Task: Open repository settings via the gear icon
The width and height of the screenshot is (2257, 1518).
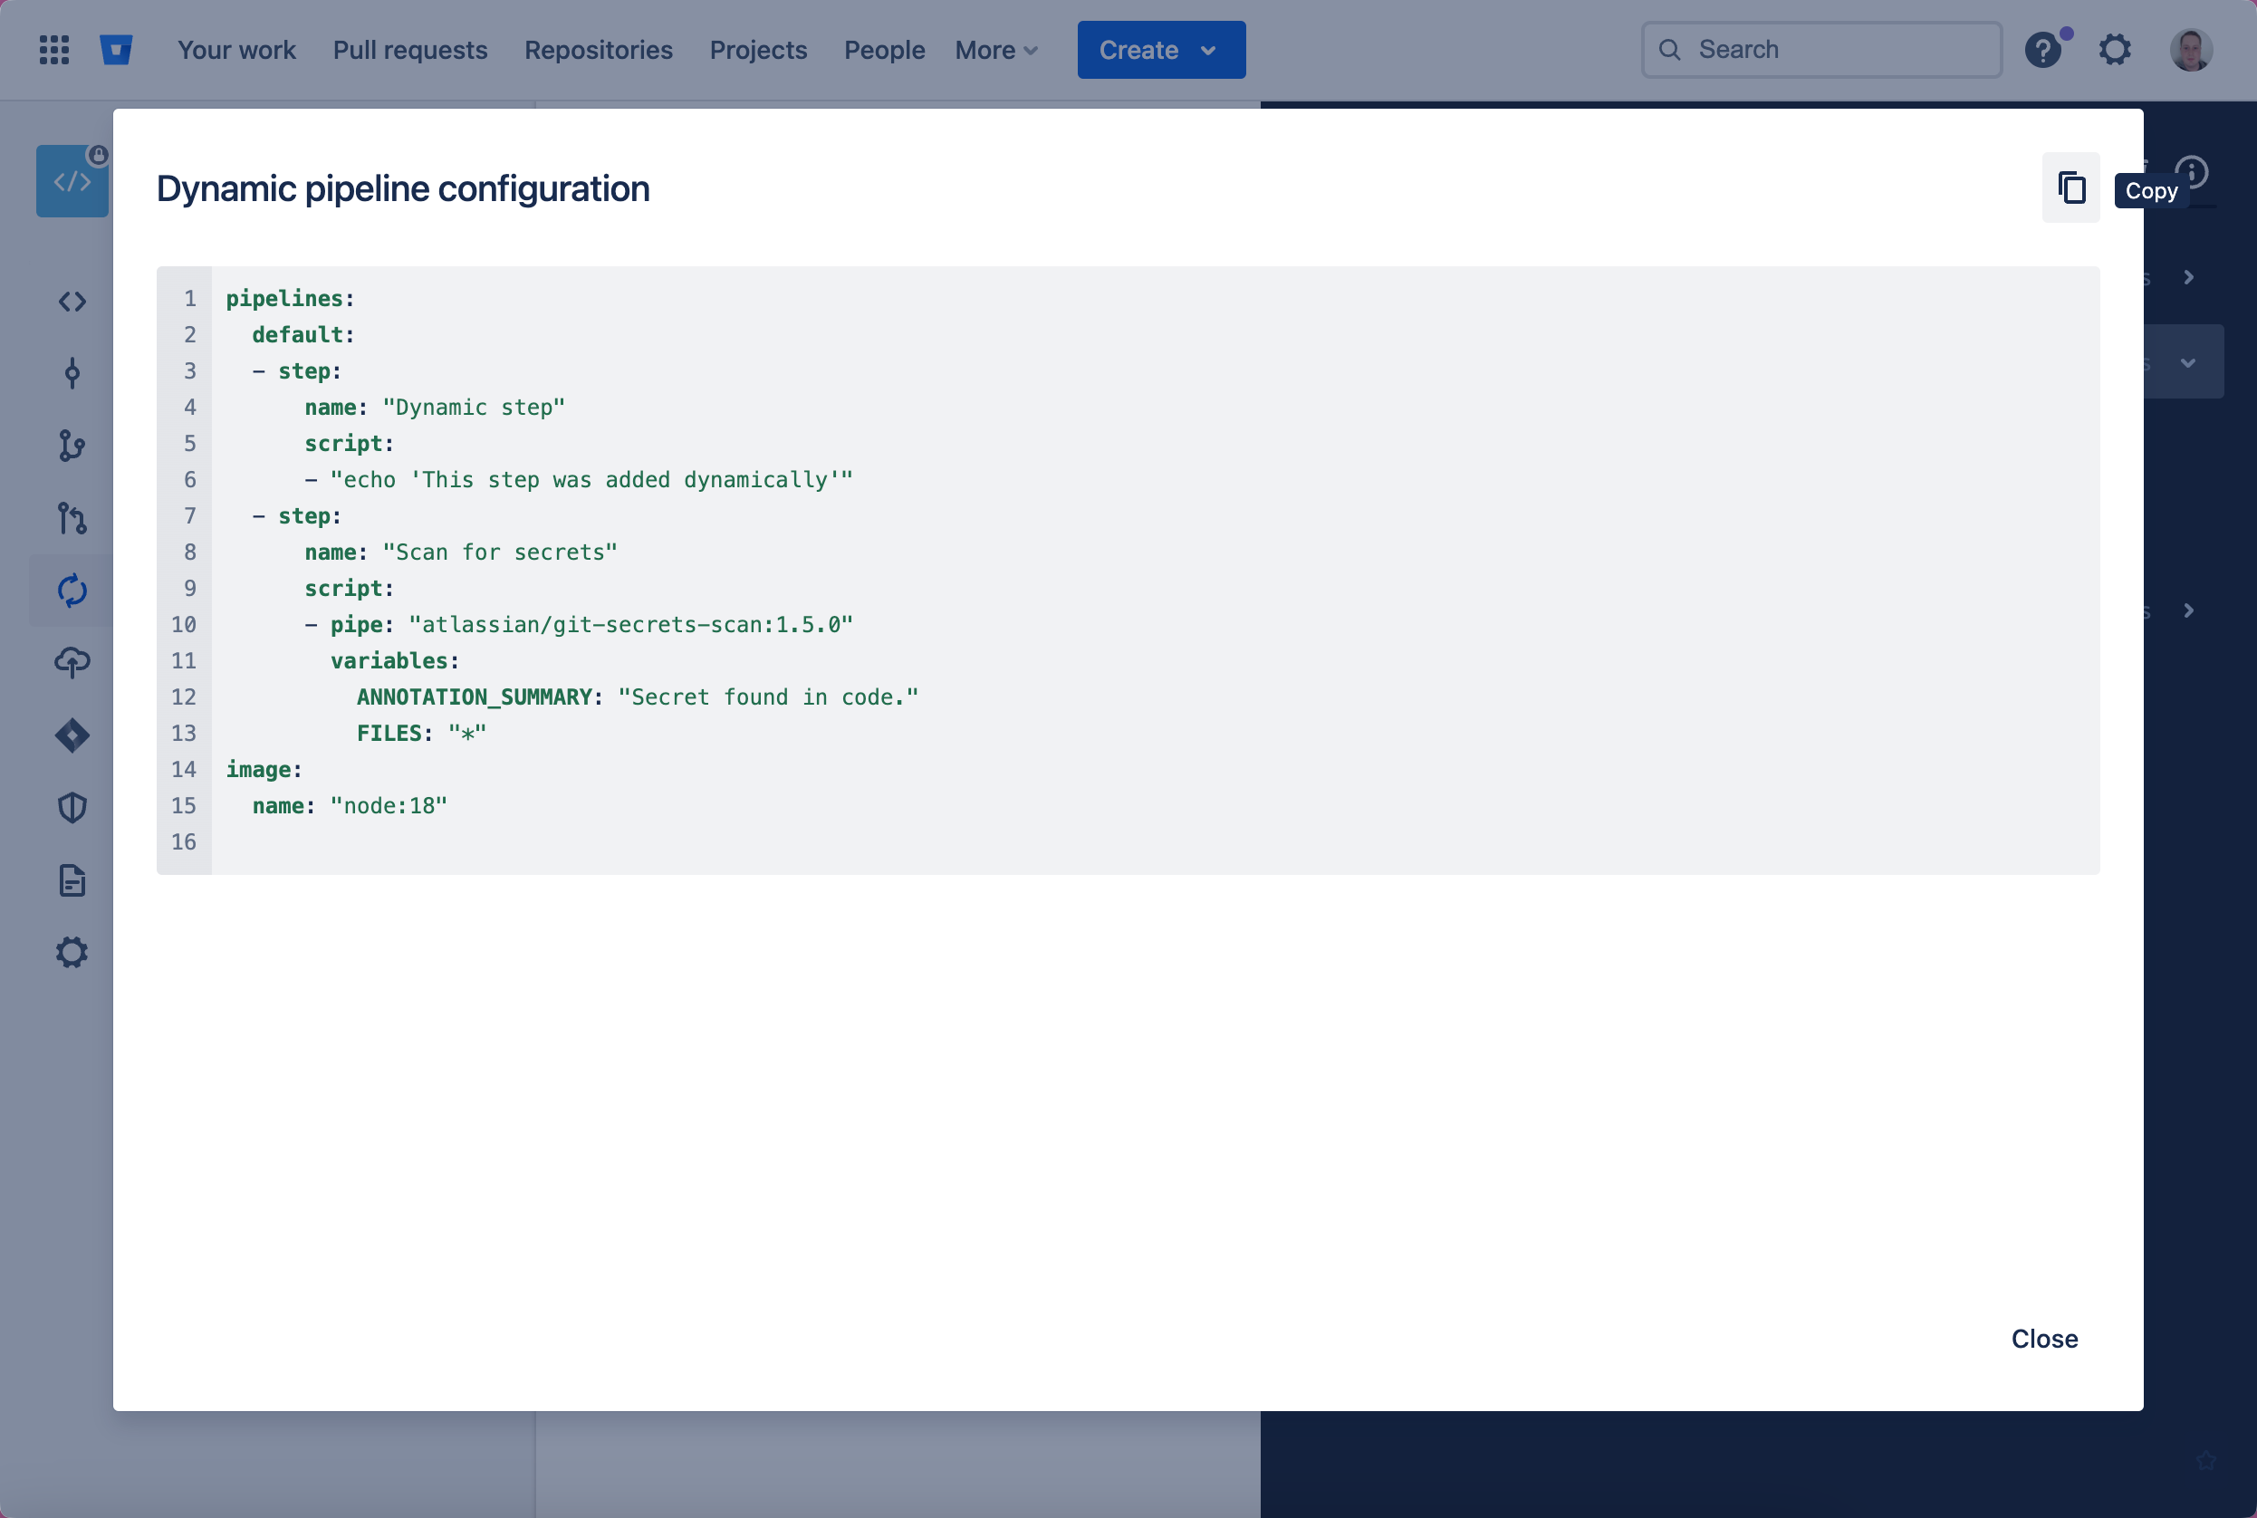Action: pyautogui.click(x=72, y=953)
